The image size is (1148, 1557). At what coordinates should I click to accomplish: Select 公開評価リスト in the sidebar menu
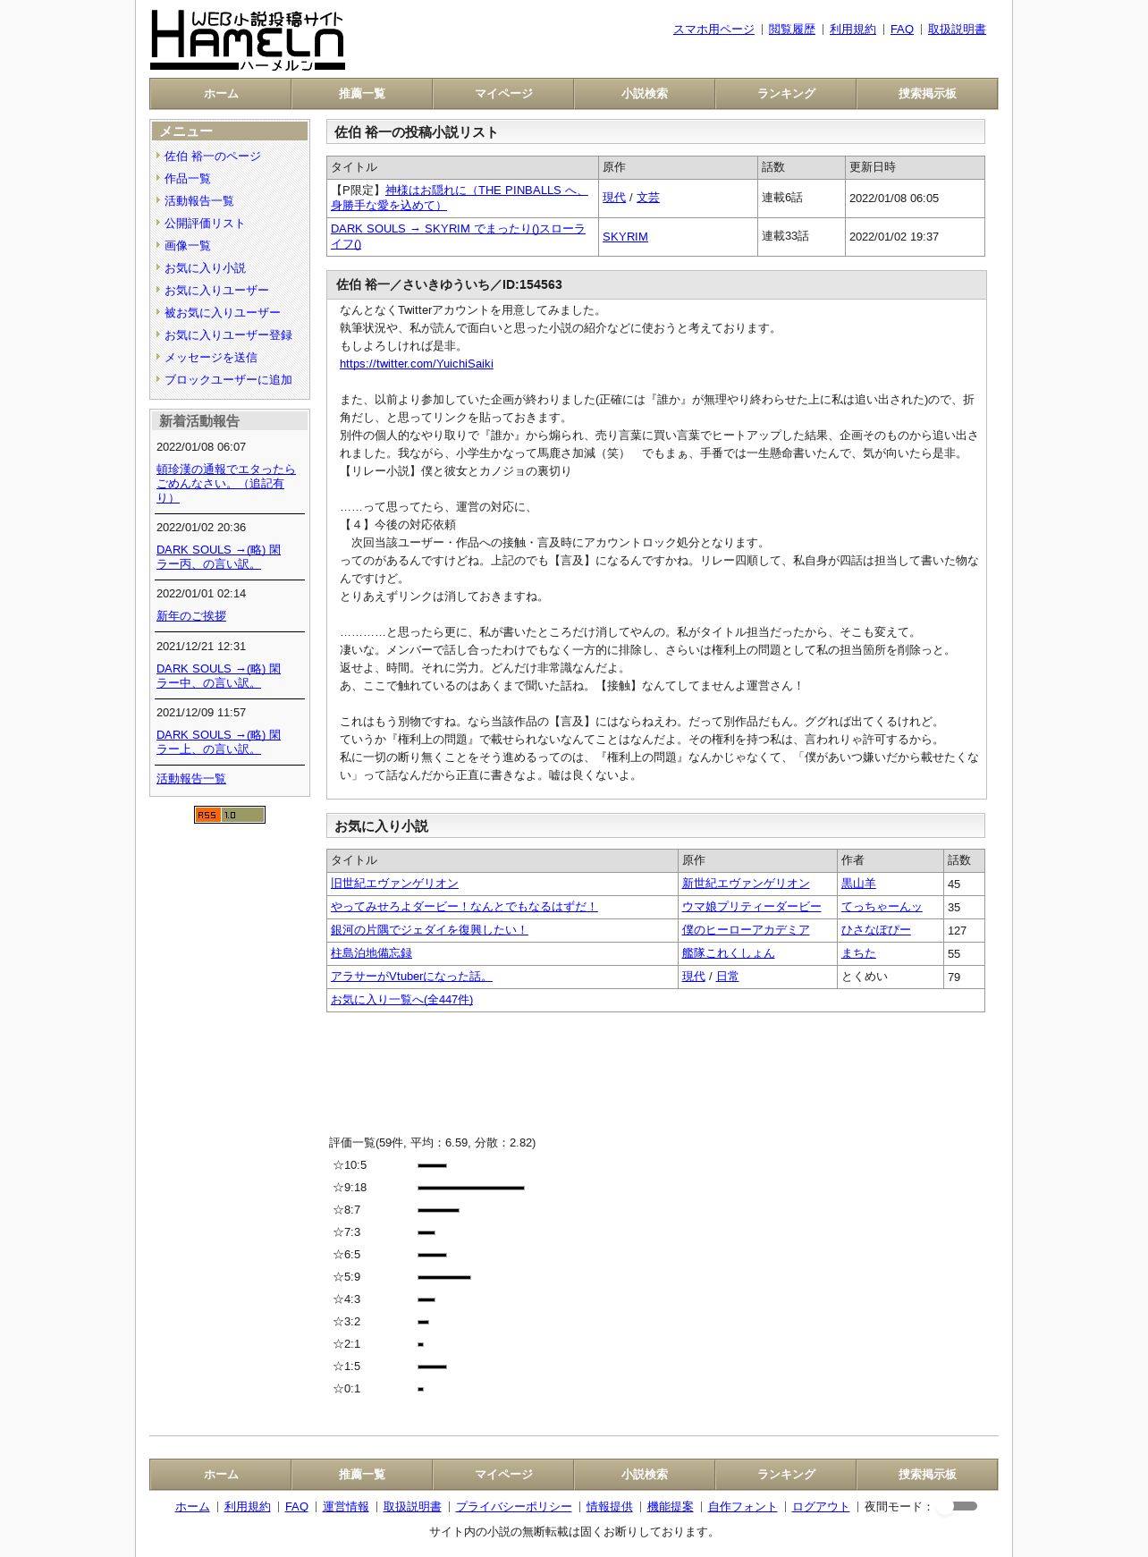click(205, 224)
